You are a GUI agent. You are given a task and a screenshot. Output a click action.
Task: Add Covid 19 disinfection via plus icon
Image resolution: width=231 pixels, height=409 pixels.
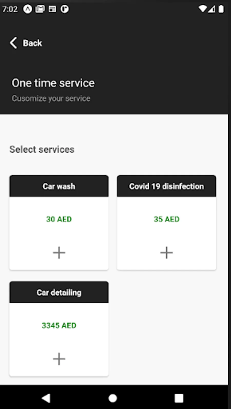(x=167, y=253)
